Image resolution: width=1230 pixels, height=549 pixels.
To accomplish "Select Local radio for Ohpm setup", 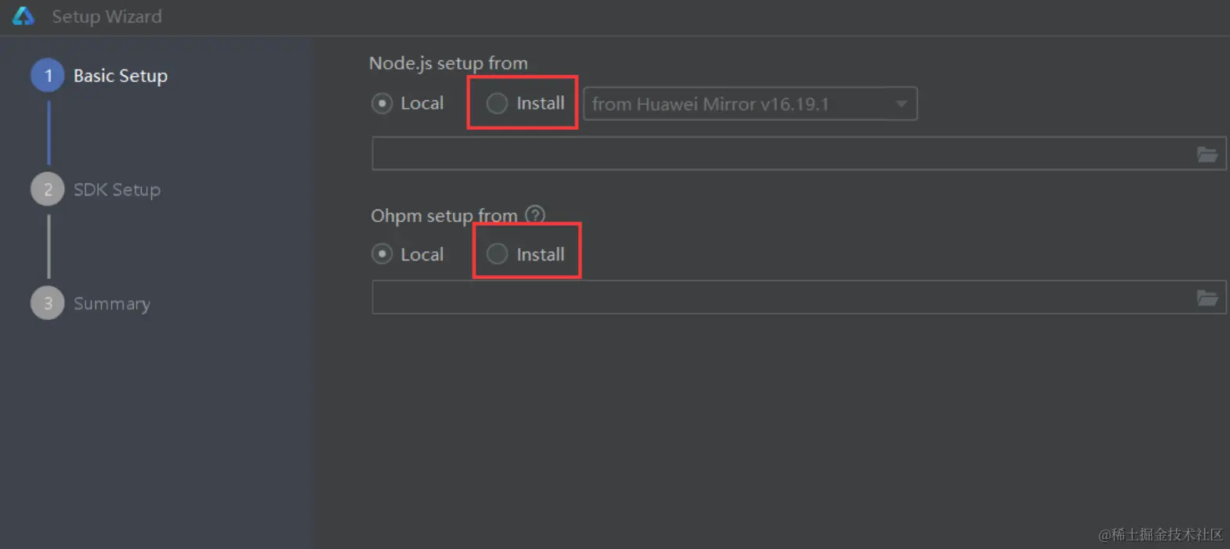I will [x=382, y=254].
